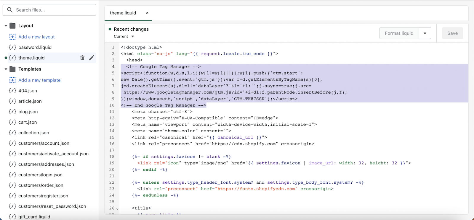
Task: Click the Recent changes label
Action: point(131,29)
